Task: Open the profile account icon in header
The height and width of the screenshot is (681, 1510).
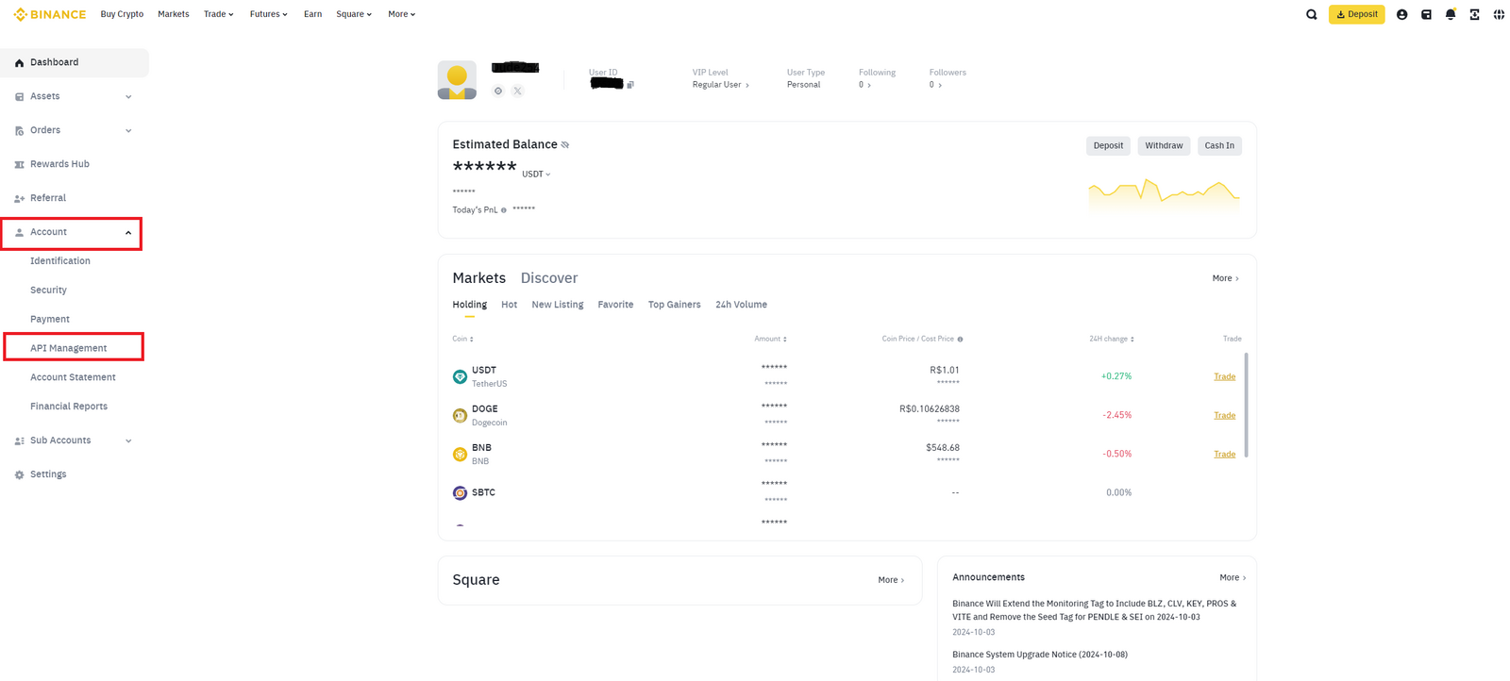Action: 1401,14
